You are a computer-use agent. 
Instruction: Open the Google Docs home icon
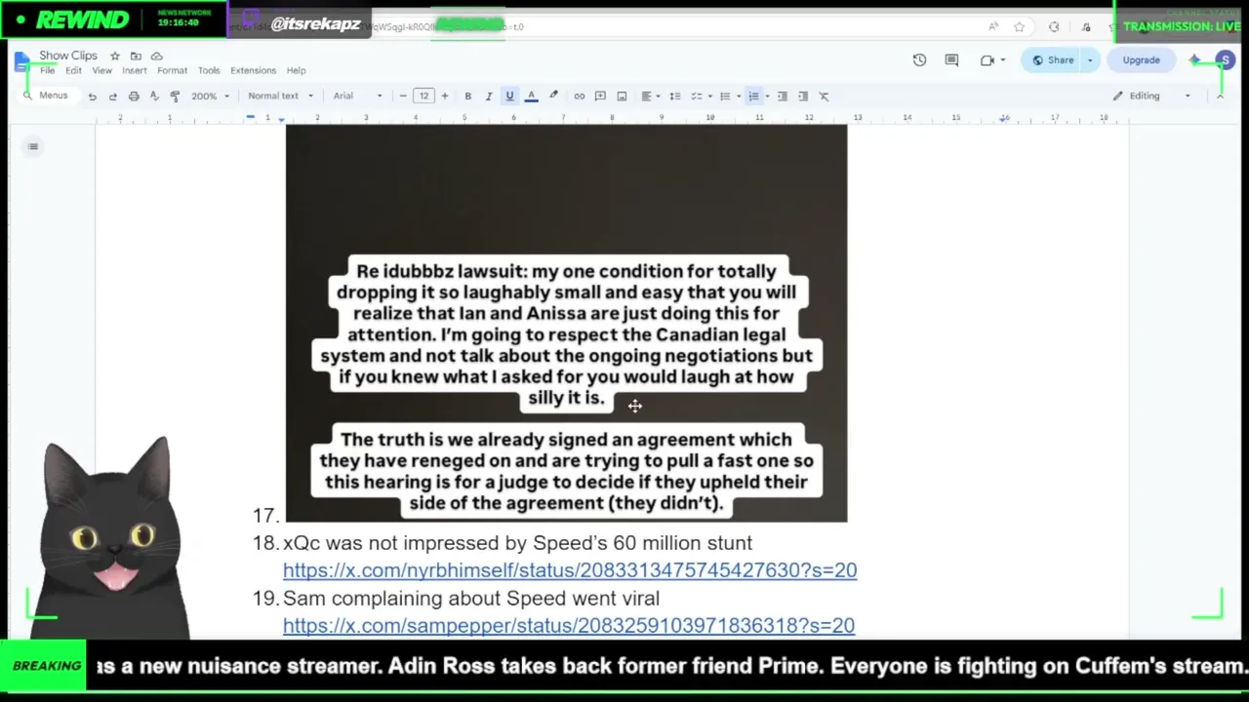(21, 61)
